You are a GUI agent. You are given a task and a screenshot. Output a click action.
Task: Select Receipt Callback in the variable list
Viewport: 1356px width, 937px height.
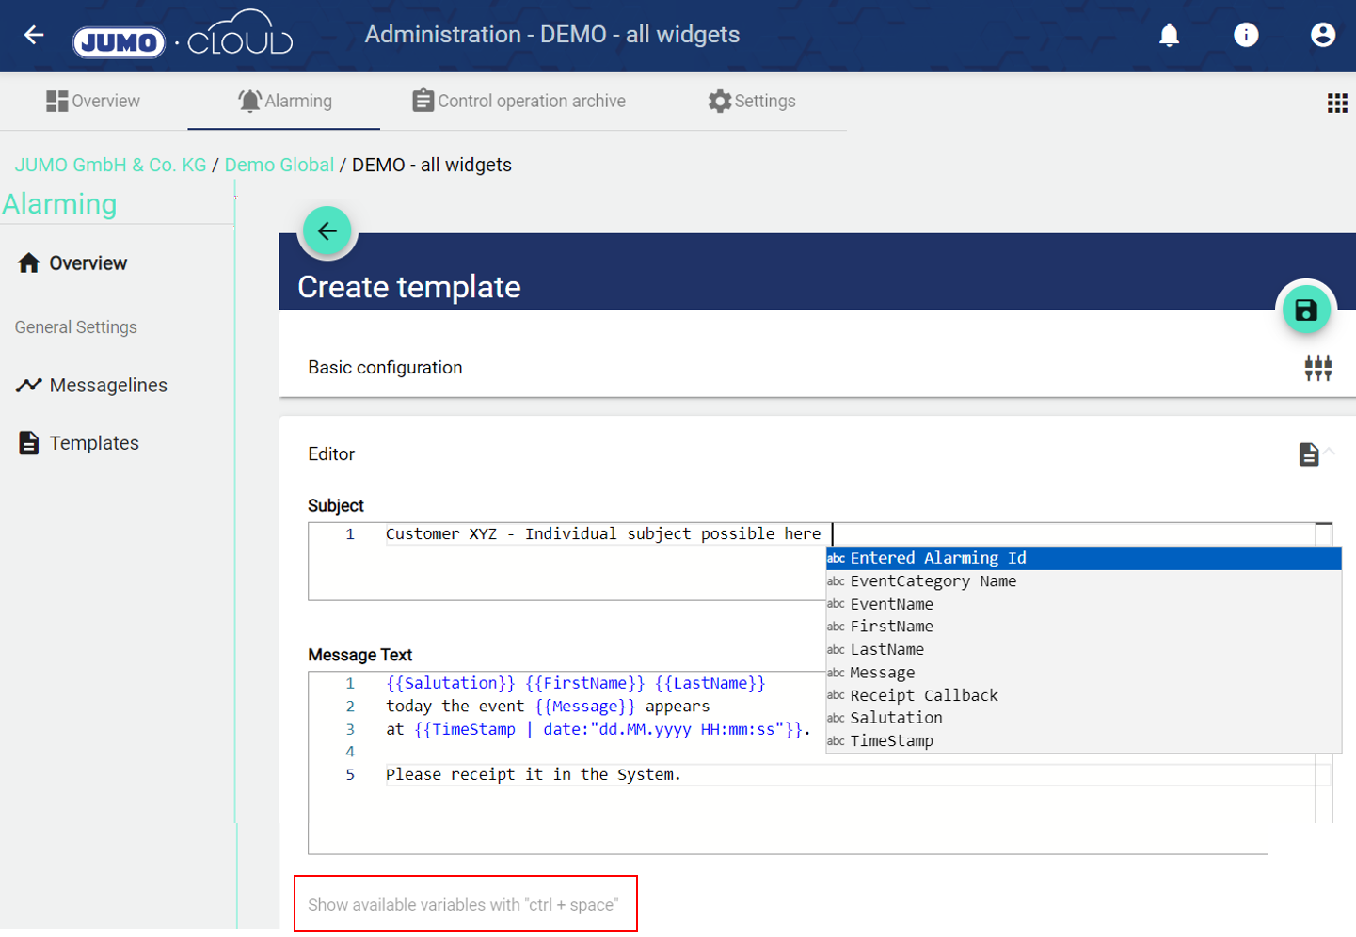pos(923,695)
